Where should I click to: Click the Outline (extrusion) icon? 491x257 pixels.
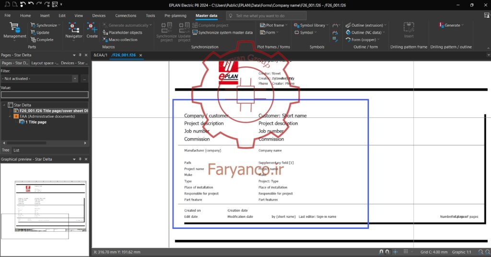[348, 25]
